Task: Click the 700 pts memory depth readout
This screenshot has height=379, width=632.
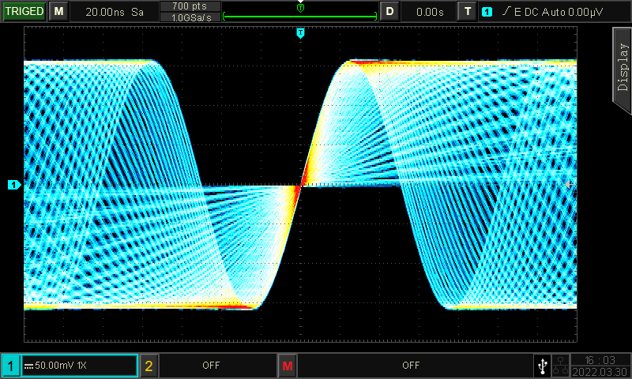Action: [190, 6]
